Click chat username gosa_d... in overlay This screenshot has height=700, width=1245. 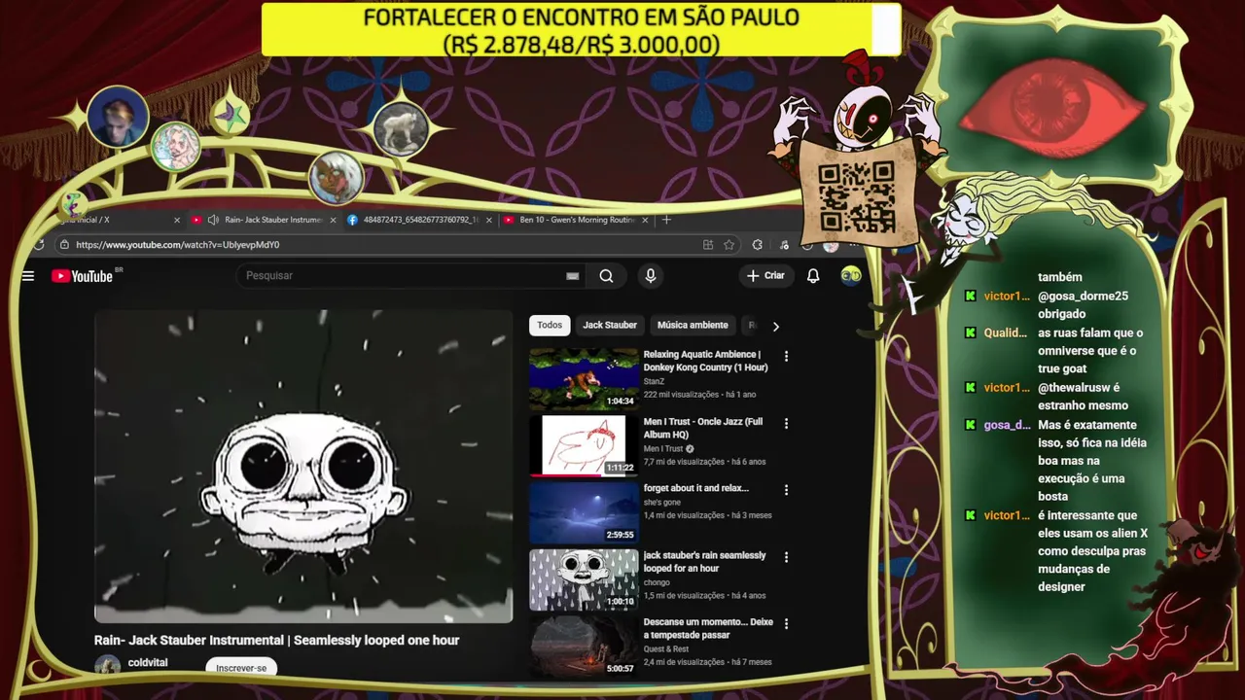tap(1007, 425)
